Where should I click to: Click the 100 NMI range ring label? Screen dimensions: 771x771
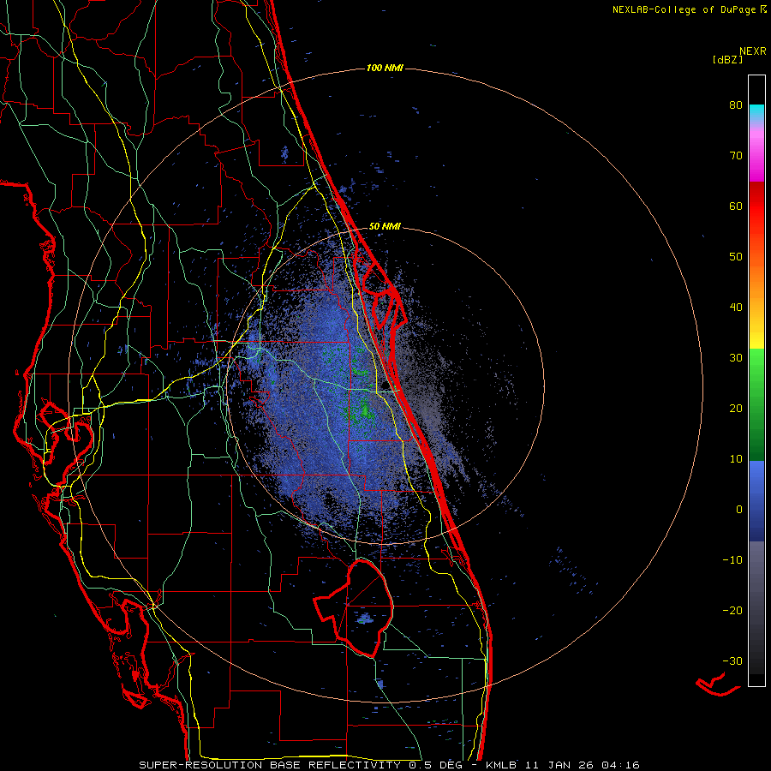pyautogui.click(x=385, y=68)
